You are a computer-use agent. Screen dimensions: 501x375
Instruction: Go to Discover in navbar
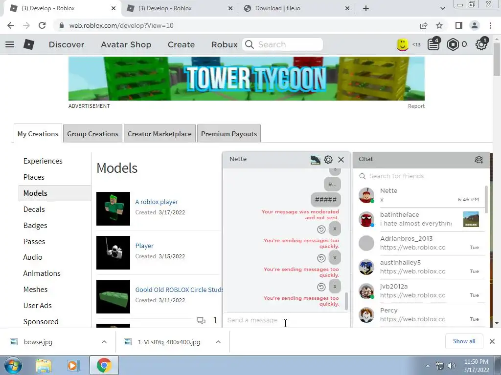pos(67,44)
